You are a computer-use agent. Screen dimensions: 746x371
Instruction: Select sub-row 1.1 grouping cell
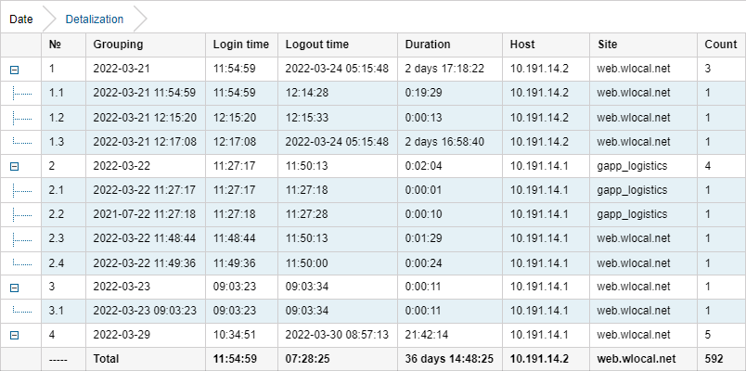point(144,93)
